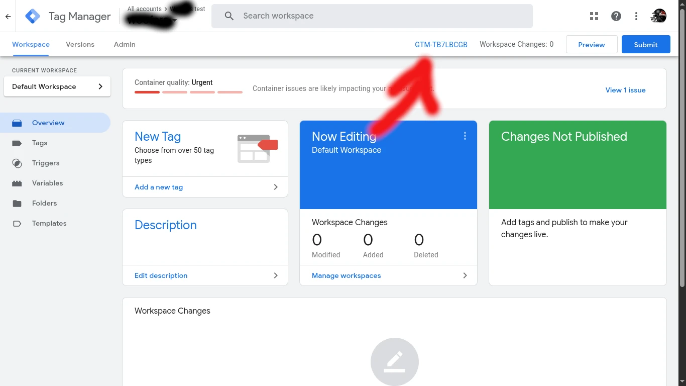
Task: Open the Now Editing card options menu
Action: click(465, 136)
